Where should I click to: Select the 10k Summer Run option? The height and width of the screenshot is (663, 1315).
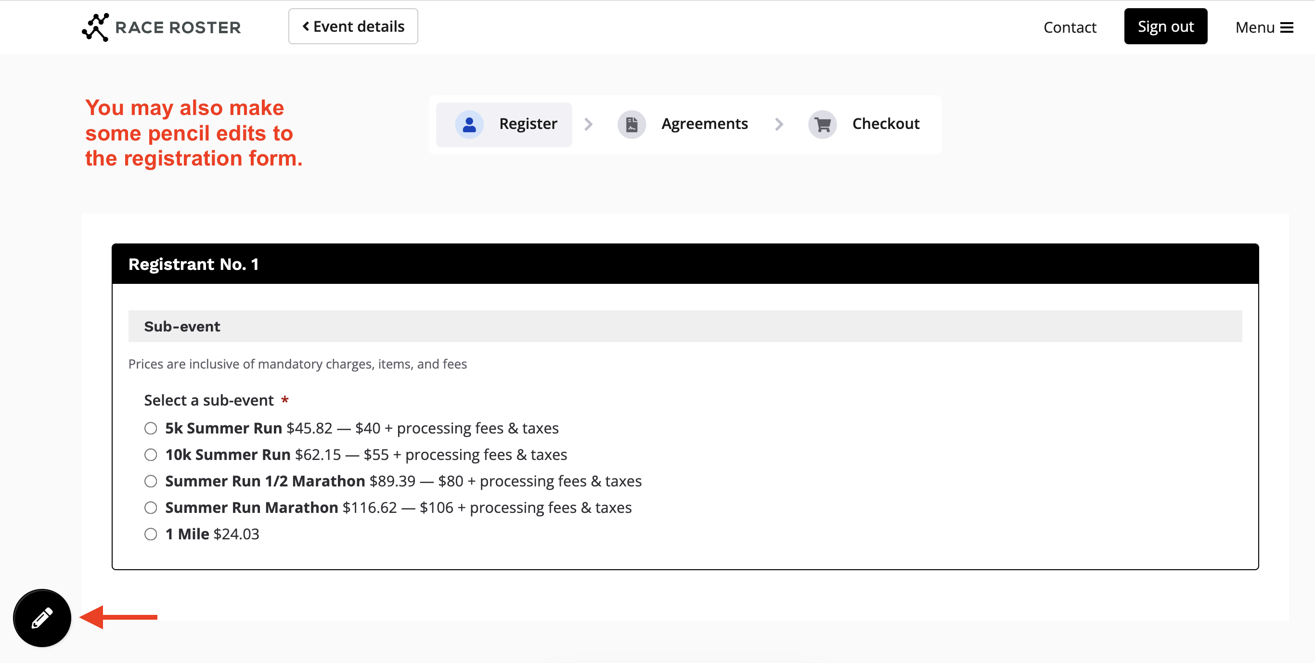pyautogui.click(x=151, y=454)
